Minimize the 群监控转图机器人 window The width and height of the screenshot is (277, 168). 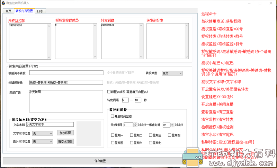249,3
